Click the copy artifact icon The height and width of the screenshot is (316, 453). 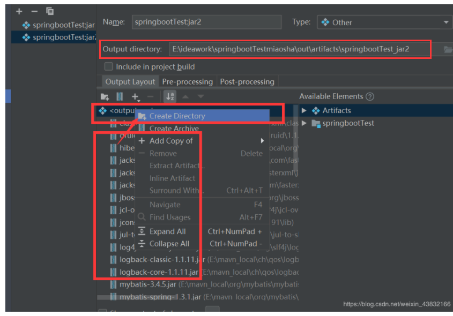point(49,11)
